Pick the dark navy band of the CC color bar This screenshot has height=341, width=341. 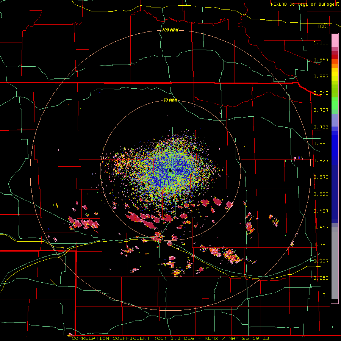click(335, 194)
